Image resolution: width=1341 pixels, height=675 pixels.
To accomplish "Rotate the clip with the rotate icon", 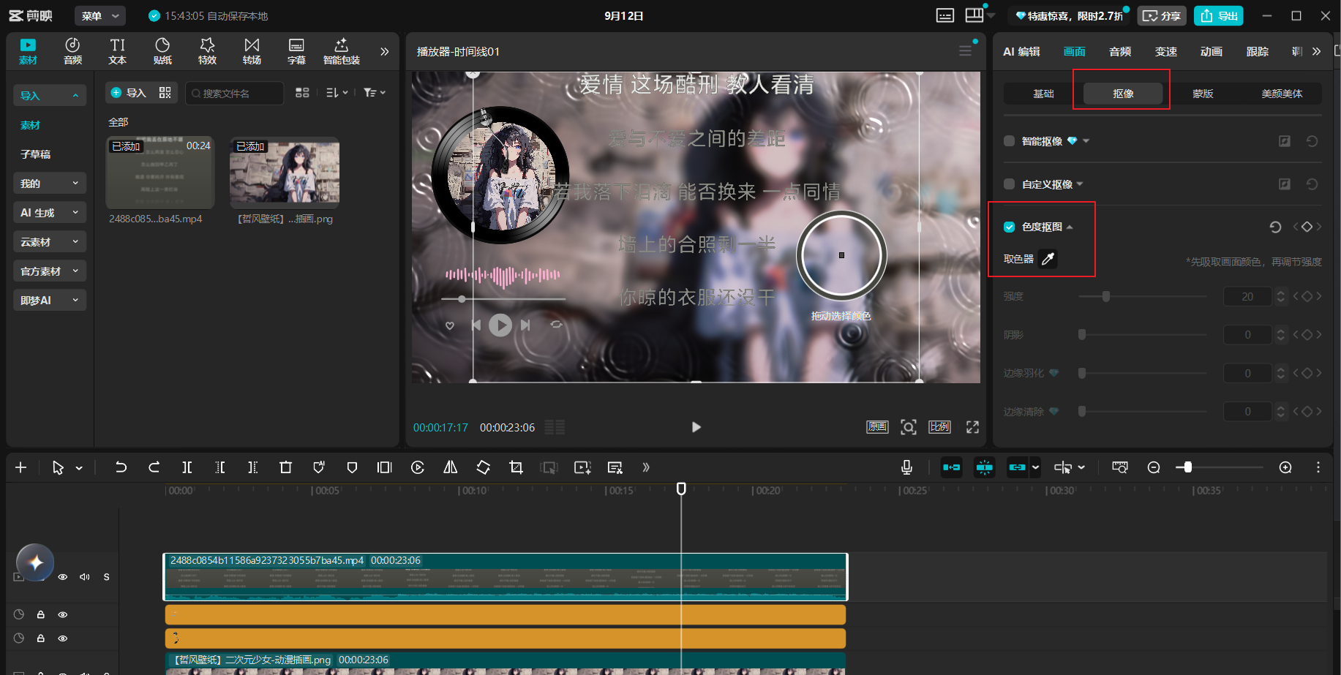I will pyautogui.click(x=484, y=467).
